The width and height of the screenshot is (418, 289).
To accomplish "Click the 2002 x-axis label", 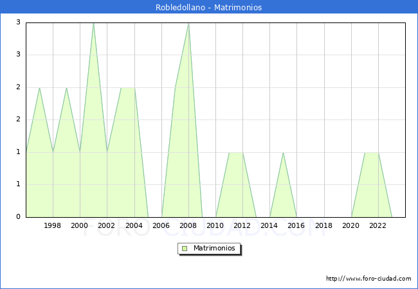I will tap(106, 225).
